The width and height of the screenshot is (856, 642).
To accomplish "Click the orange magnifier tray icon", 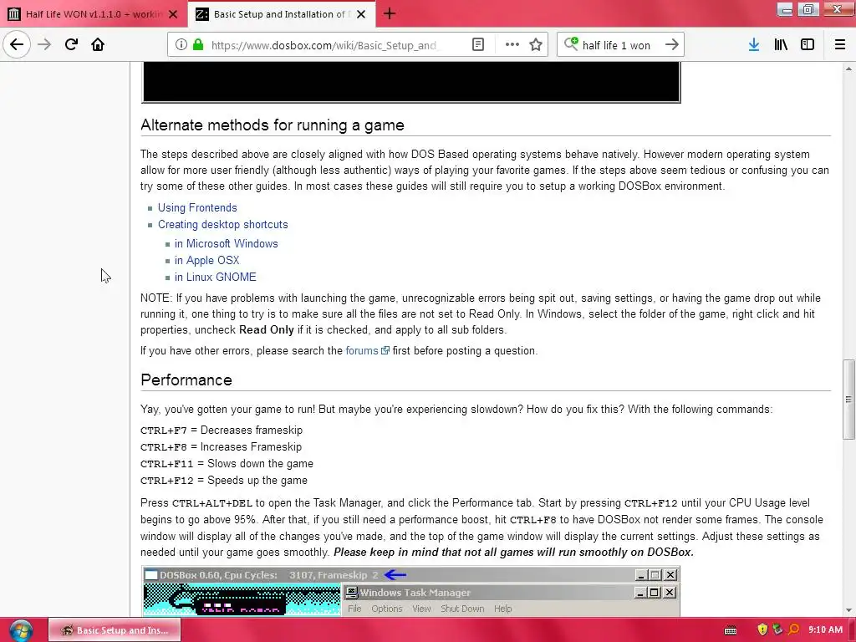I will point(794,629).
